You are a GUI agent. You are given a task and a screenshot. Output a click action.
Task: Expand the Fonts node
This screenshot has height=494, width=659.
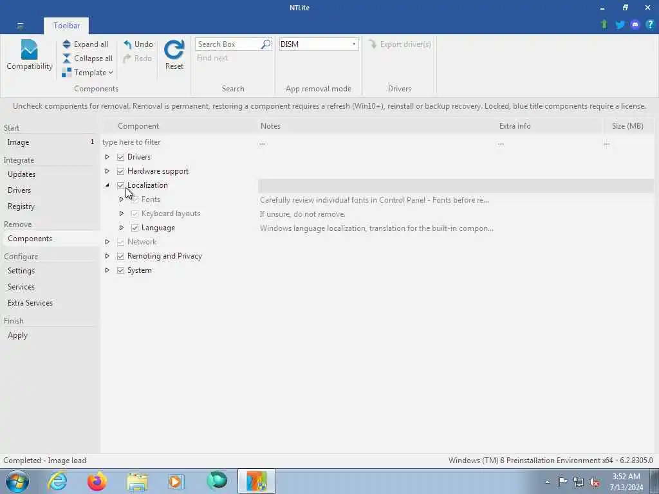122,199
